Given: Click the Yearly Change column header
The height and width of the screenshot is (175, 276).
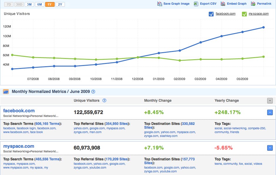Looking at the screenshot, I should pyautogui.click(x=227, y=101).
